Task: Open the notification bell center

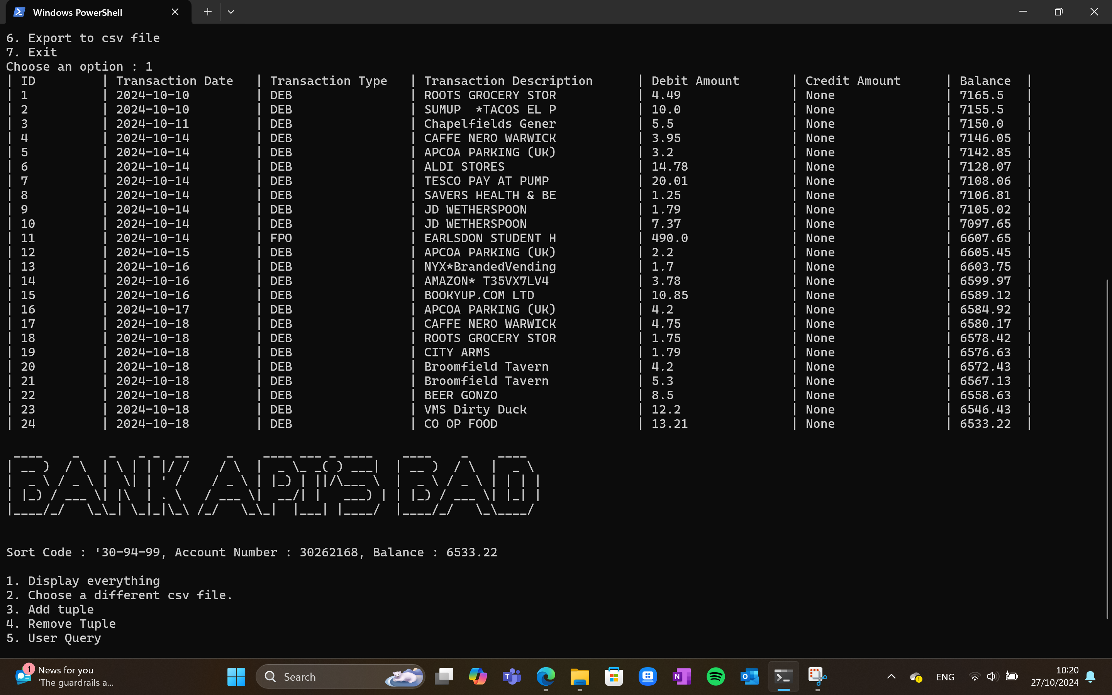Action: pyautogui.click(x=1090, y=676)
